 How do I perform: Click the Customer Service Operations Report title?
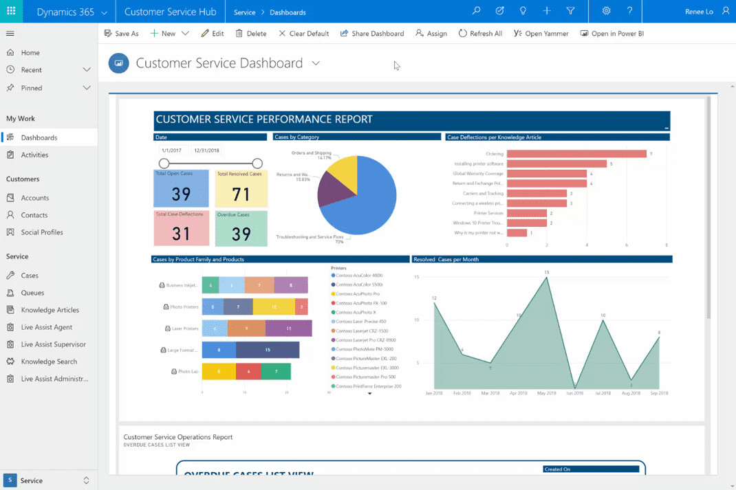coord(178,437)
